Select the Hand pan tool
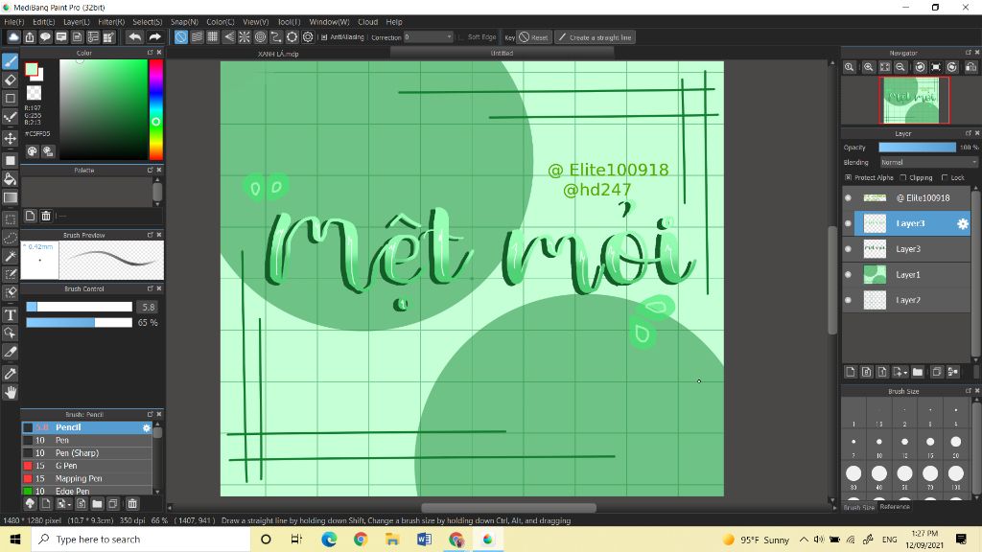982x552 pixels. (x=10, y=392)
